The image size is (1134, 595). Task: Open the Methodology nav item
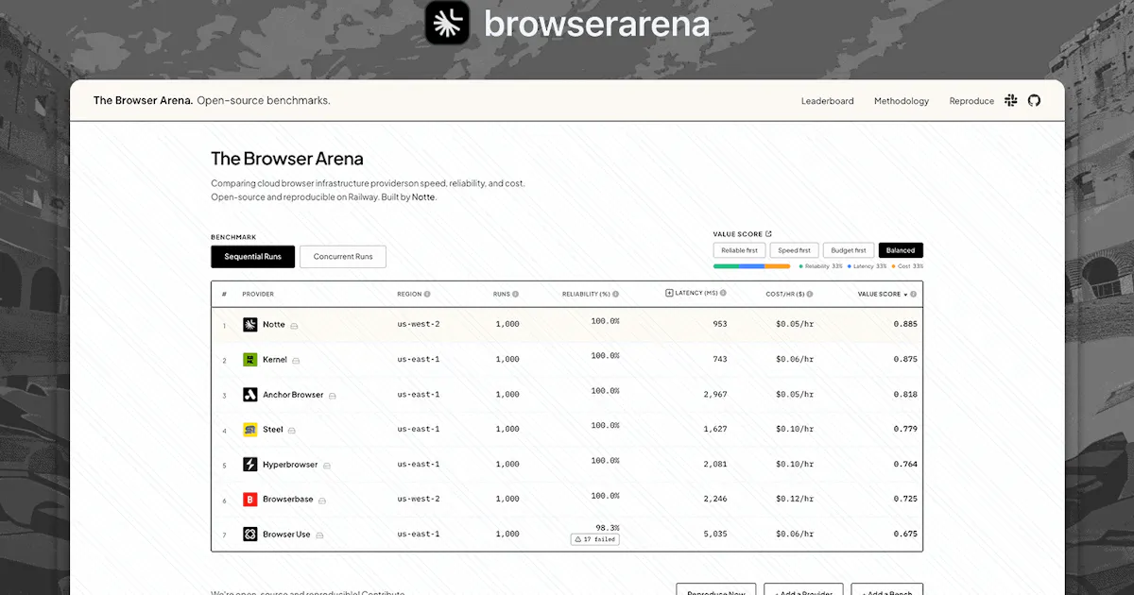902,101
